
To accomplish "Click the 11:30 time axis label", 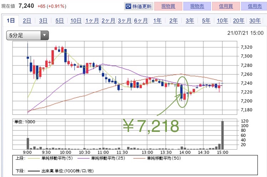I will point(122,152).
